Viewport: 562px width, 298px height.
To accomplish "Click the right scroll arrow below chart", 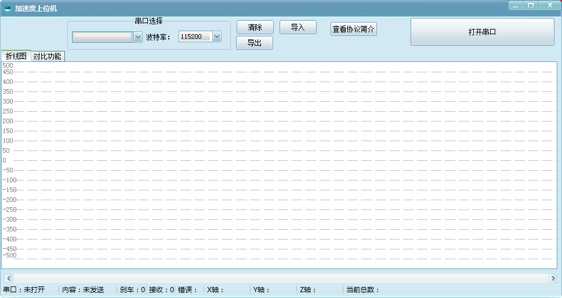I will (x=553, y=278).
